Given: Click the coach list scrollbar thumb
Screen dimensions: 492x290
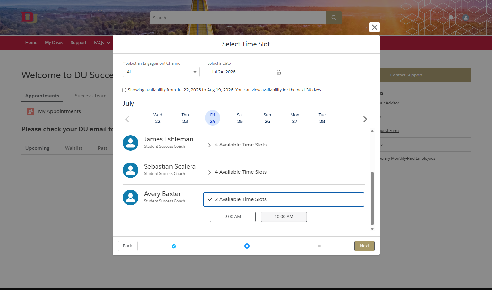Looking at the screenshot, I should [372, 198].
